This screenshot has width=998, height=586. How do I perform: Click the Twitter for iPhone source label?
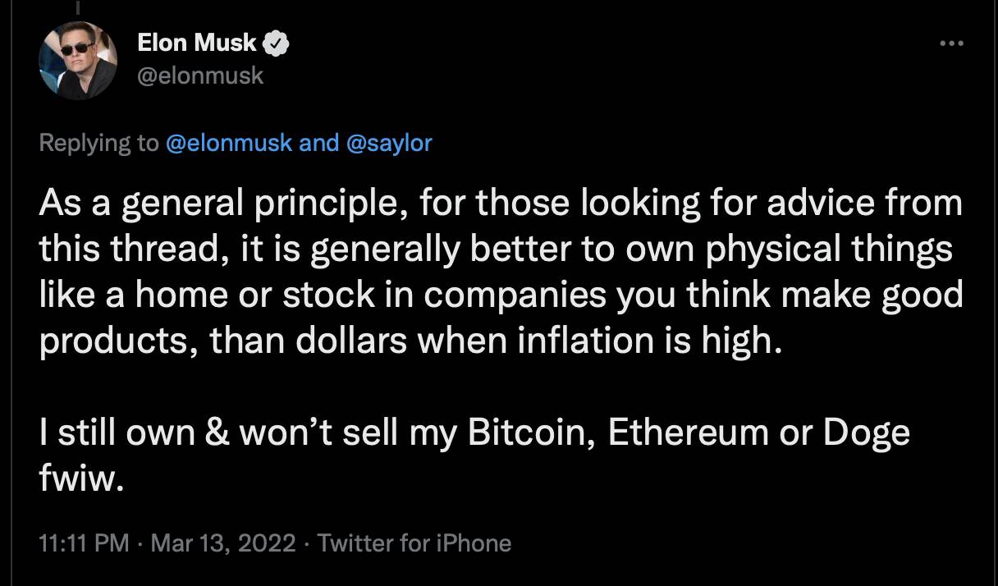tap(414, 543)
